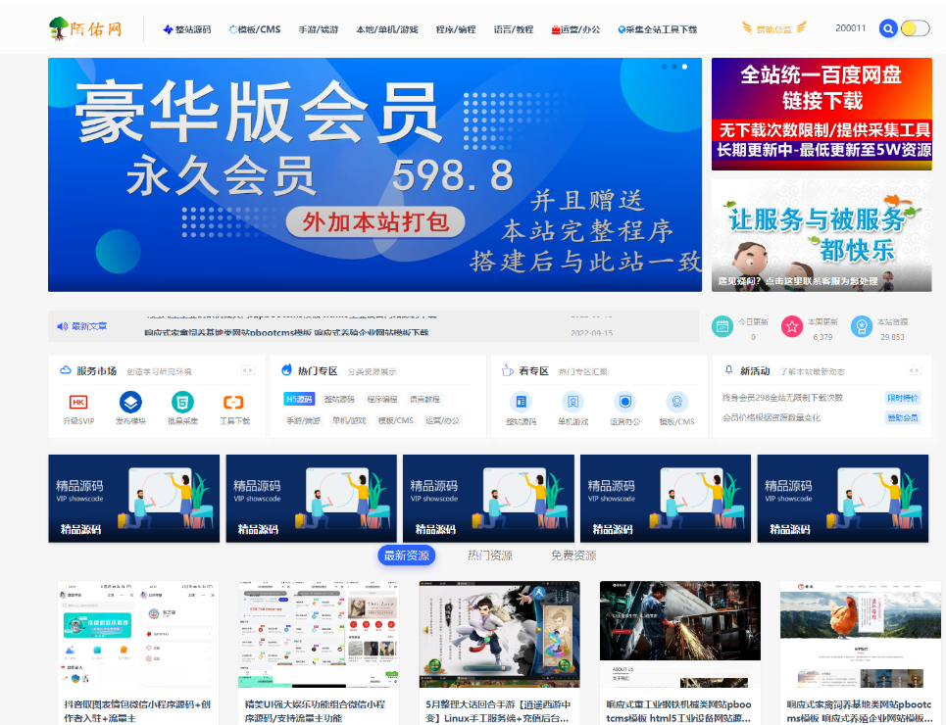Switch to the 免费资源 tab
Screen dimensions: 946x725
tap(573, 556)
